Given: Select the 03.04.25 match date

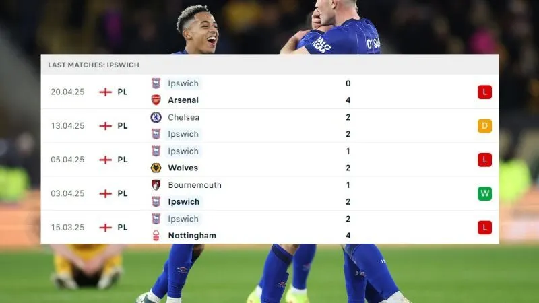Looking at the screenshot, I should pyautogui.click(x=67, y=193).
